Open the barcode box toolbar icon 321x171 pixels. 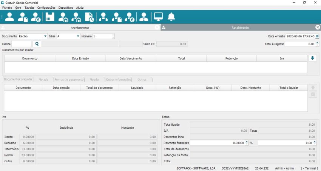(50, 17)
